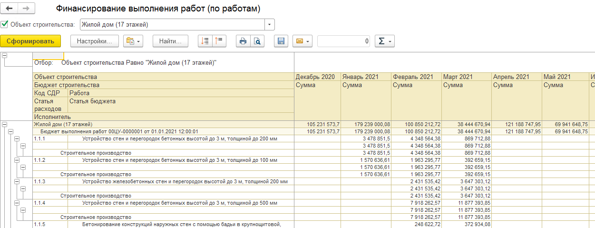Click value 1 570 636,61 in row 1.1.2
Viewport: 595px width, 228px height.
pyautogui.click(x=375, y=160)
